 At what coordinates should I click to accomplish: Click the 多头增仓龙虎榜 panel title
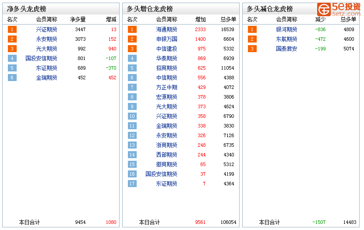coord(150,9)
